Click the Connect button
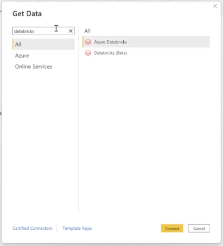 click(172, 228)
